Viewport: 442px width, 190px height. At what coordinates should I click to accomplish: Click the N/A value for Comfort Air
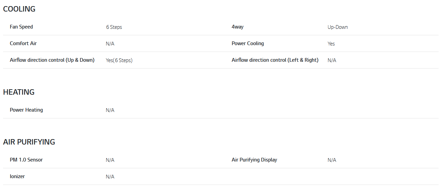tap(110, 44)
